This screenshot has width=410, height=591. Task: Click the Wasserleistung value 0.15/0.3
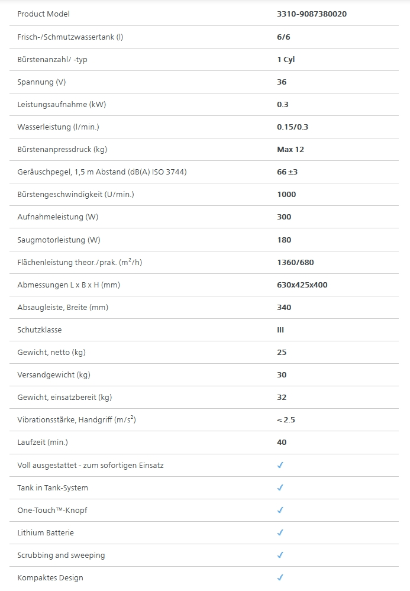point(292,127)
